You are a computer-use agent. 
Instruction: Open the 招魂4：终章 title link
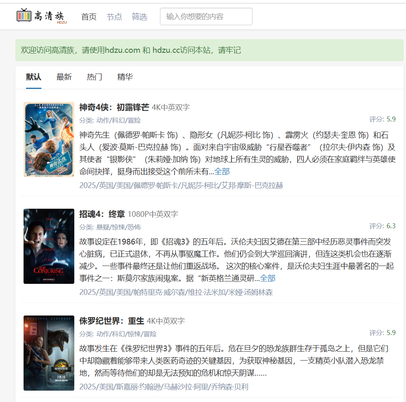tap(102, 214)
